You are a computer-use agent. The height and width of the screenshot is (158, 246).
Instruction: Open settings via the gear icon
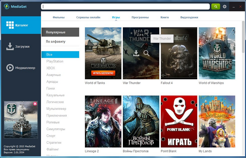224,6
